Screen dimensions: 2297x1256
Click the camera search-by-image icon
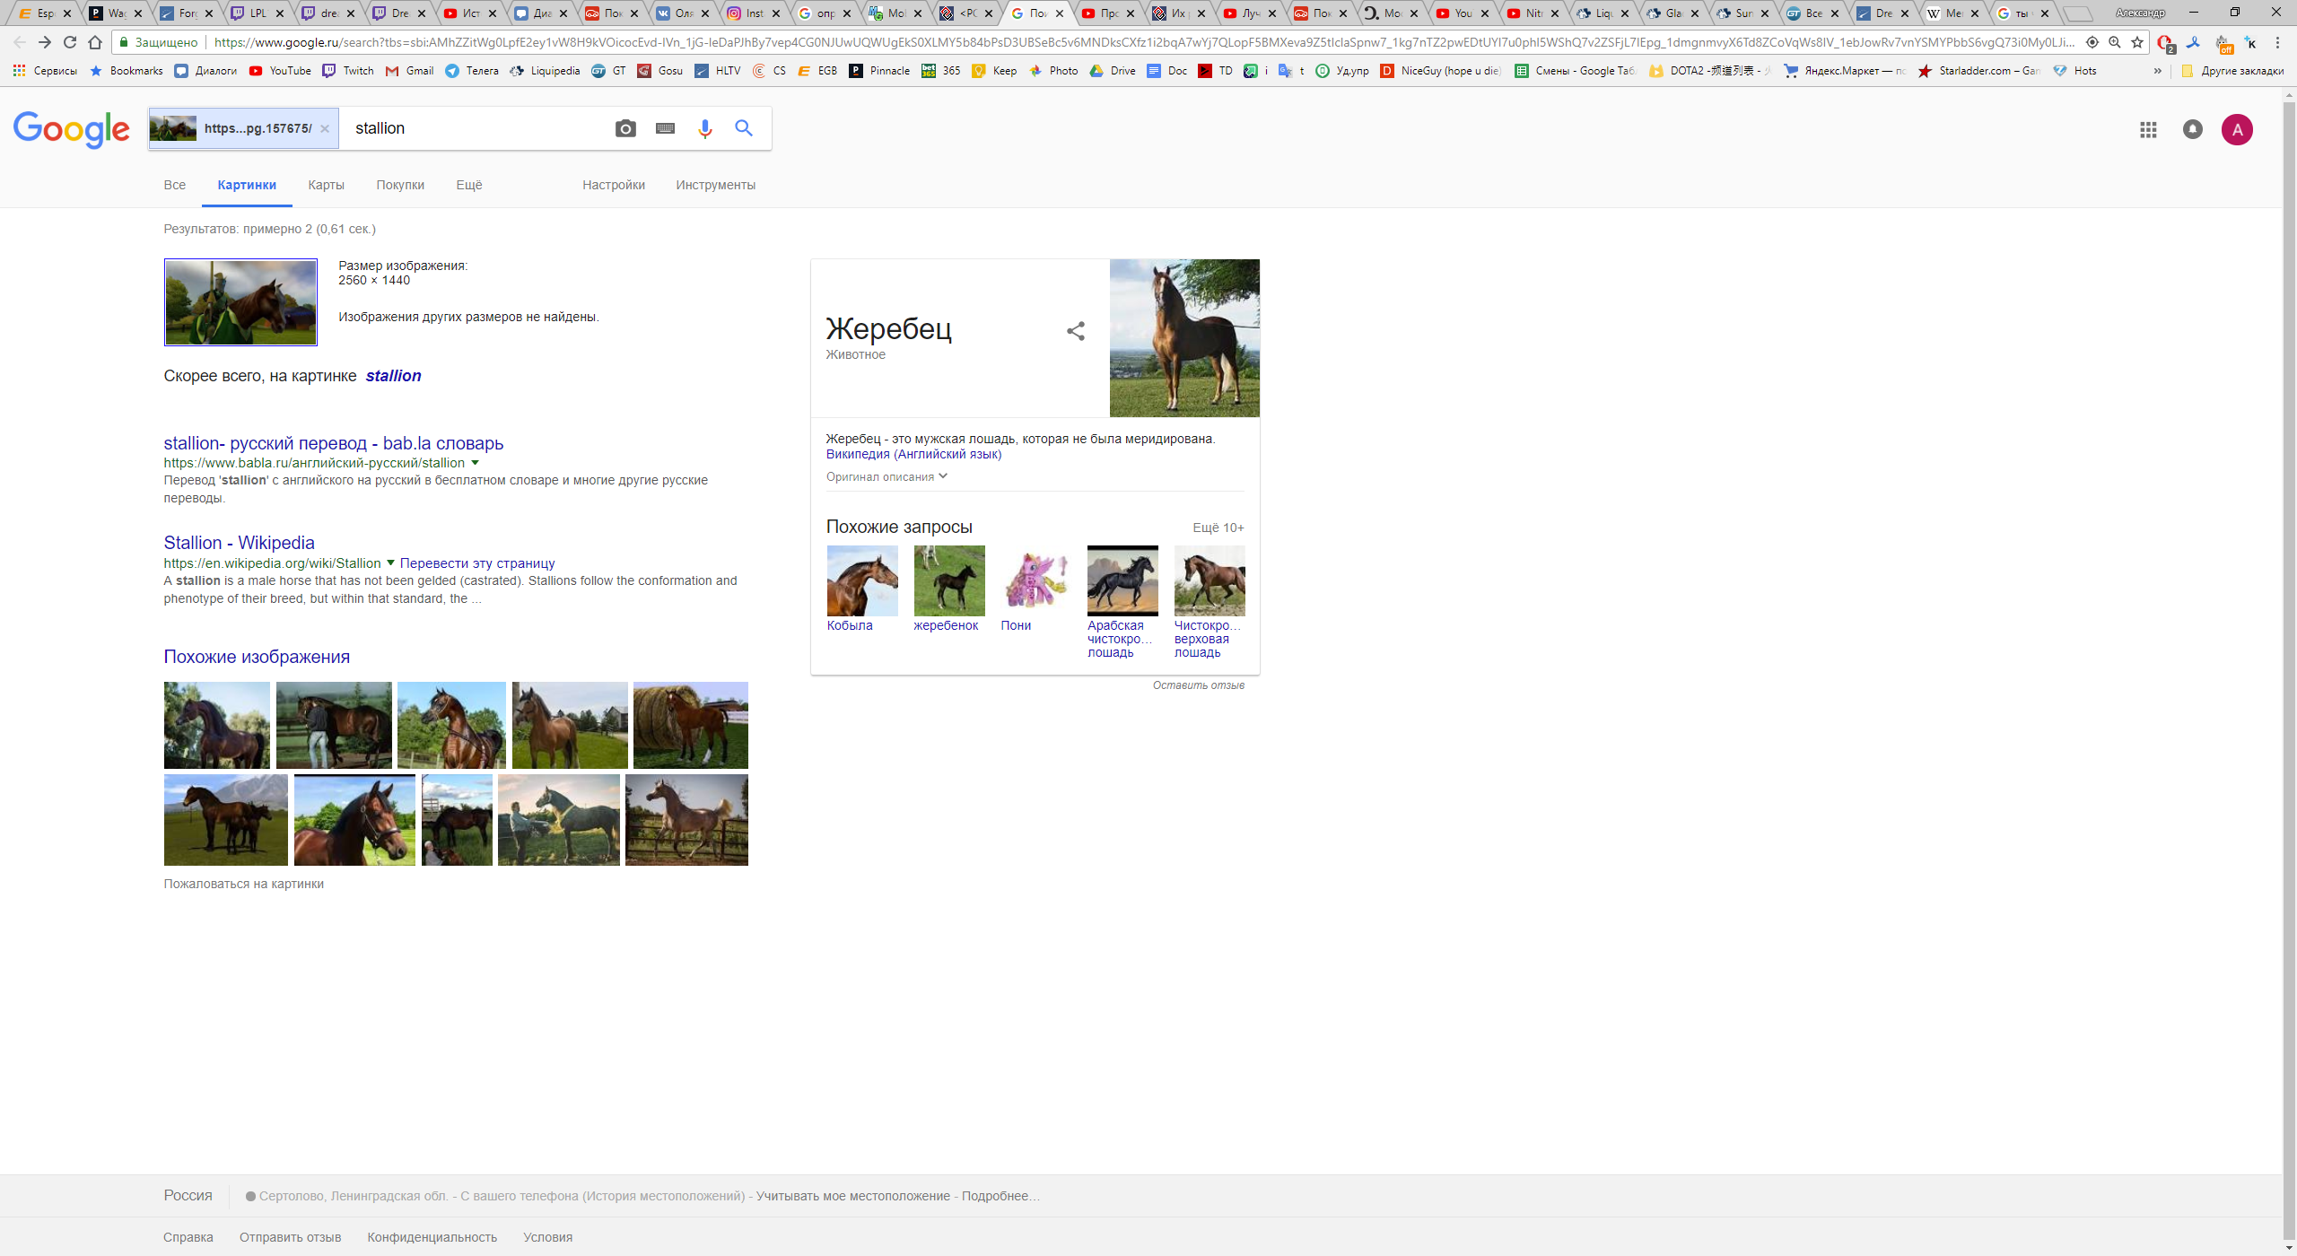pyautogui.click(x=625, y=128)
